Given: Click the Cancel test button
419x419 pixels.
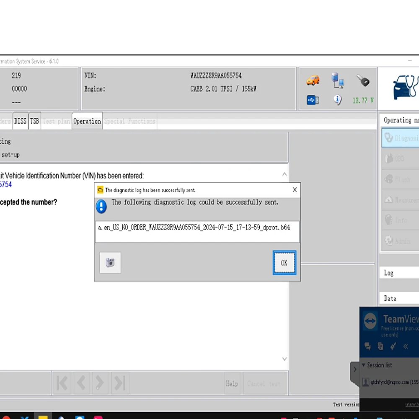Looking at the screenshot, I should (264, 384).
